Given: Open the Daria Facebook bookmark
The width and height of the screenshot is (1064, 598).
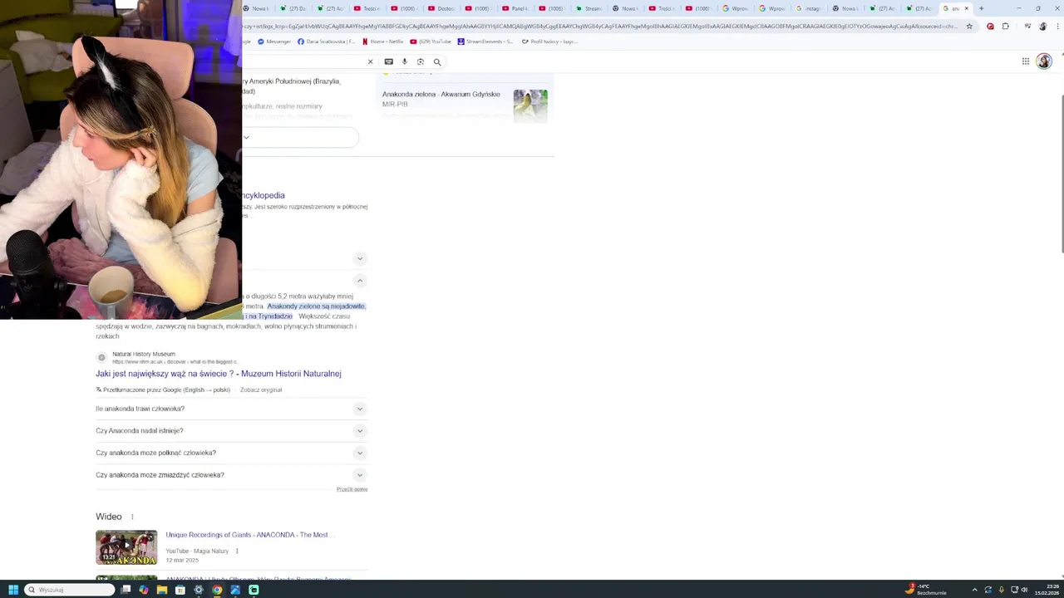Looking at the screenshot, I should (327, 42).
